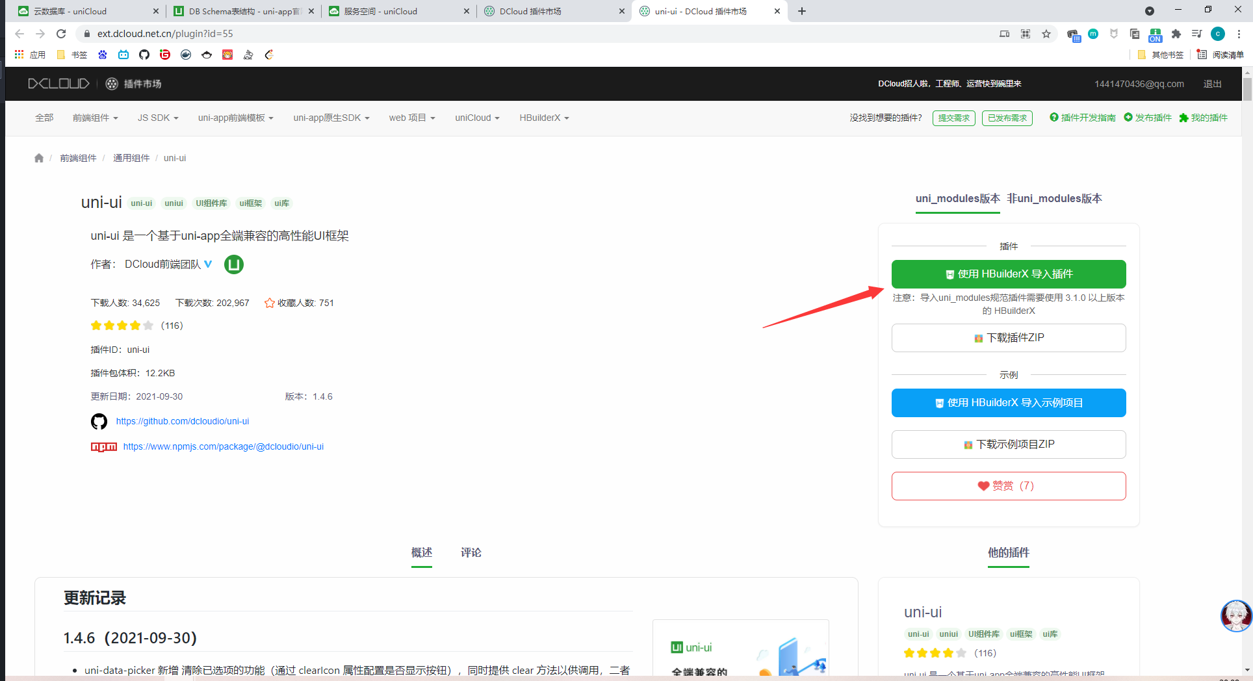Image resolution: width=1253 pixels, height=681 pixels.
Task: Switch to the 非uni_modules版本 tab
Action: (1054, 199)
